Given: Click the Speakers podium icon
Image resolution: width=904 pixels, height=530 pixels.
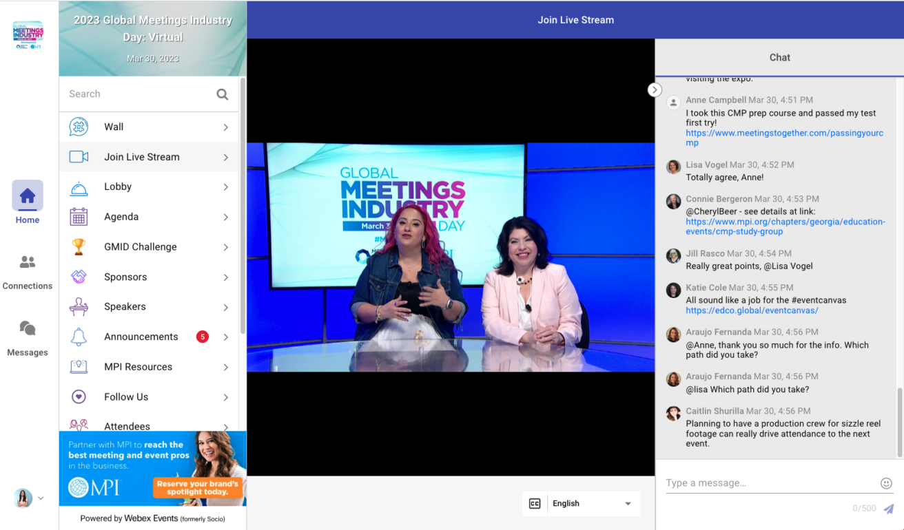Looking at the screenshot, I should 79,306.
